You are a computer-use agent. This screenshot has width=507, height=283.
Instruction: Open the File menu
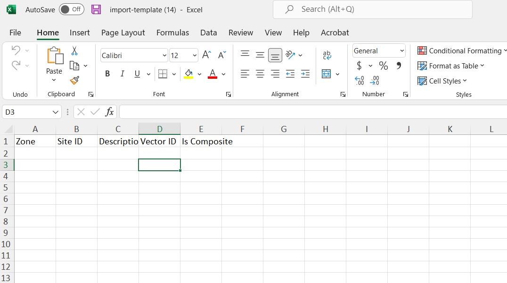15,33
